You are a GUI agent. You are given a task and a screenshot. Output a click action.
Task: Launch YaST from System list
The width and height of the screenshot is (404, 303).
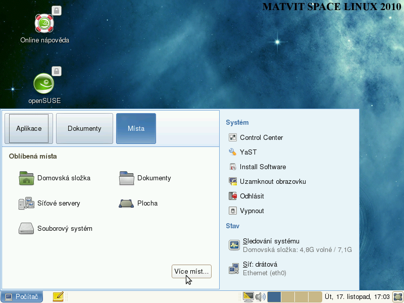pyautogui.click(x=249, y=152)
